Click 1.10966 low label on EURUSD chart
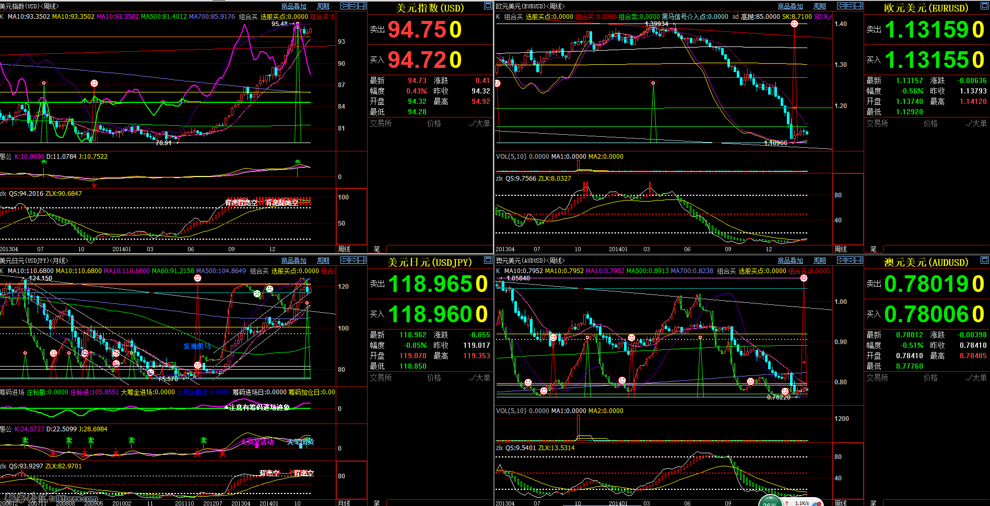Viewport: 990px width, 506px height. click(775, 143)
